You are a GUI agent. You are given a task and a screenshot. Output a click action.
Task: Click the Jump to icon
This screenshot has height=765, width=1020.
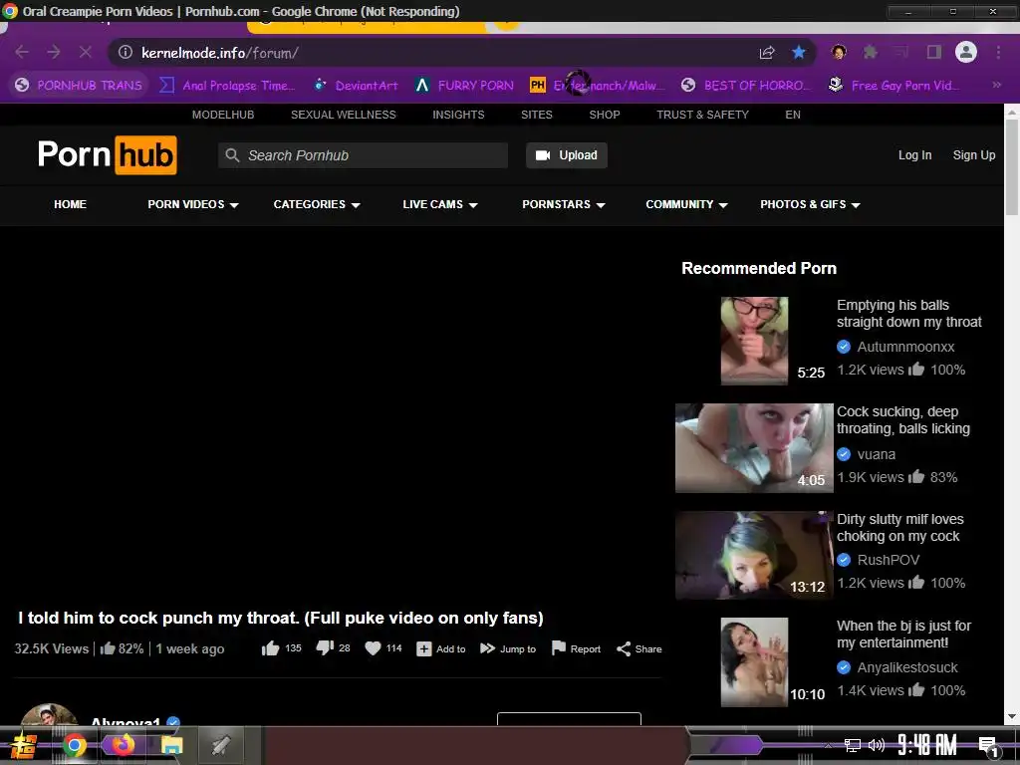pos(487,648)
